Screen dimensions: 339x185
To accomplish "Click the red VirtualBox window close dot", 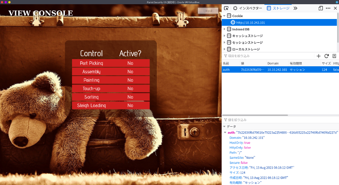I will point(2,2).
